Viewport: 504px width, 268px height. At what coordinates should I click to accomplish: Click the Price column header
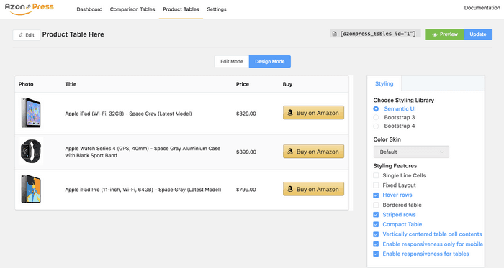pyautogui.click(x=243, y=84)
